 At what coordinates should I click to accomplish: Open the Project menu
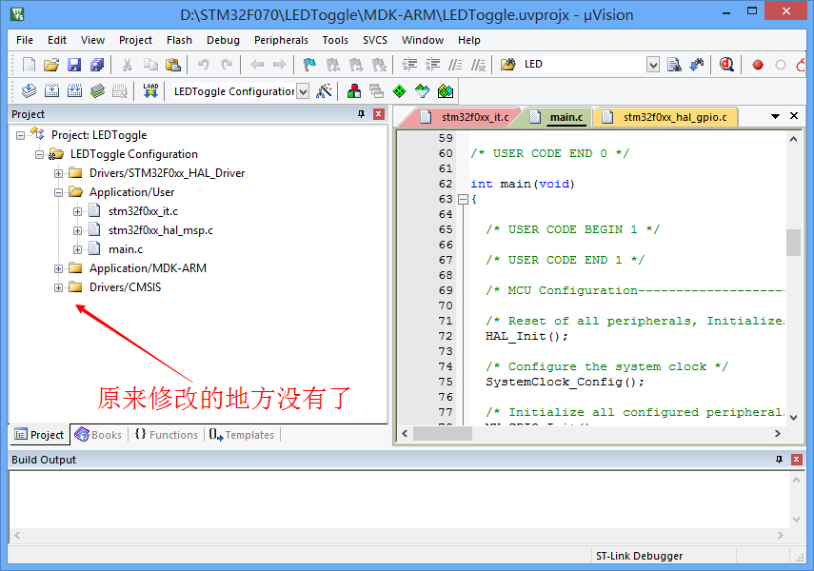click(x=135, y=40)
